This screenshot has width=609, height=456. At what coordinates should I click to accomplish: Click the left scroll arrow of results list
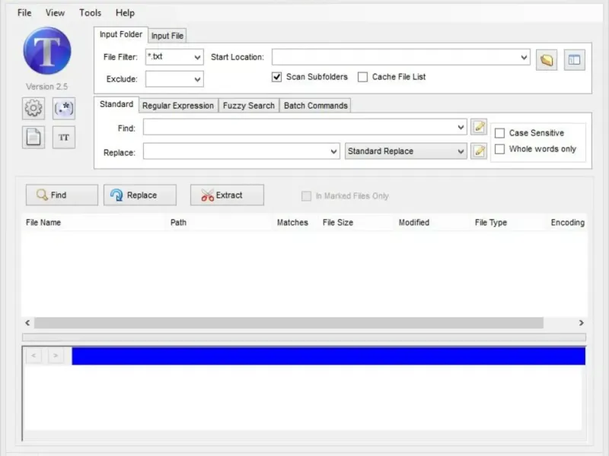(27, 322)
